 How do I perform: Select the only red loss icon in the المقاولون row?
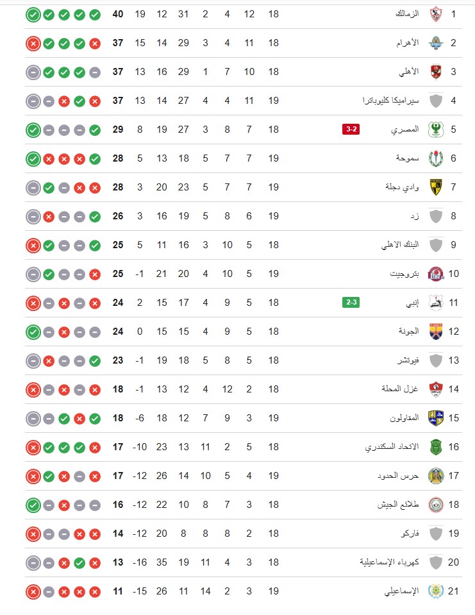[x=79, y=418]
